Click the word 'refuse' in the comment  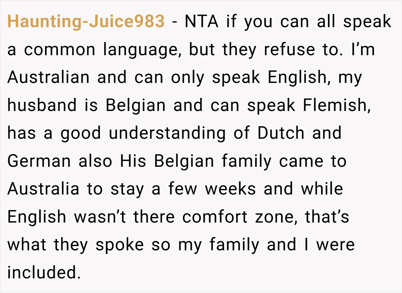tap(289, 49)
